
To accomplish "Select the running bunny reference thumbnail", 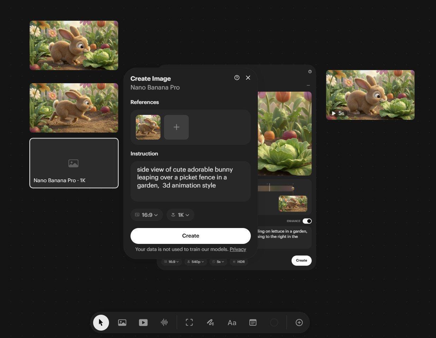I will tap(148, 127).
